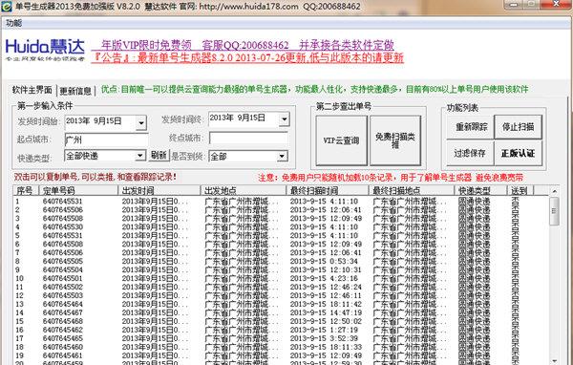Sort by the 快递类型 column header
This screenshot has height=365, width=573.
pyautogui.click(x=481, y=190)
